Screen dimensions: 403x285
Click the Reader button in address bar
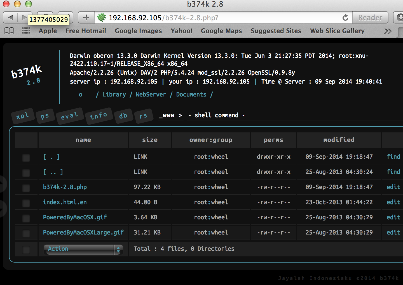point(370,18)
